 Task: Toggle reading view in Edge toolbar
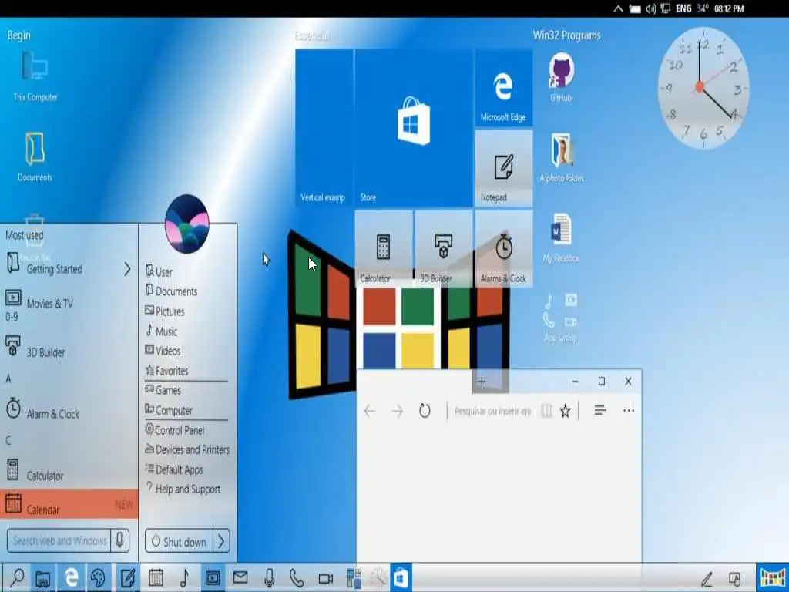(546, 412)
